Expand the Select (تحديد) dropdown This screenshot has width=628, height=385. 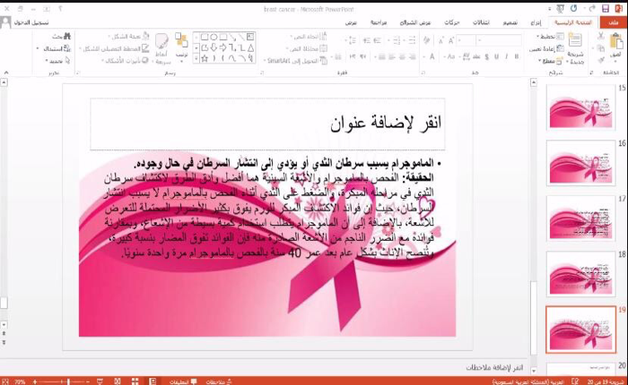click(54, 59)
